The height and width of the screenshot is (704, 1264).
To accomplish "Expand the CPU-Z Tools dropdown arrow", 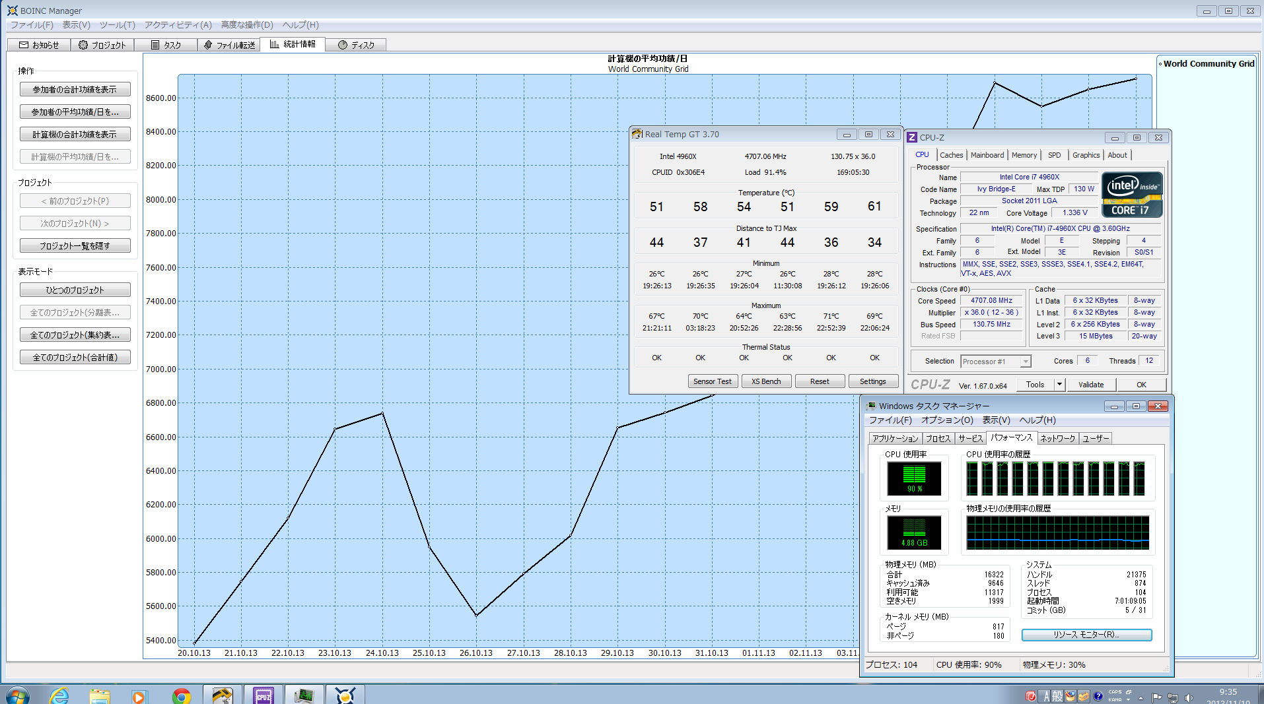I will [x=1059, y=385].
